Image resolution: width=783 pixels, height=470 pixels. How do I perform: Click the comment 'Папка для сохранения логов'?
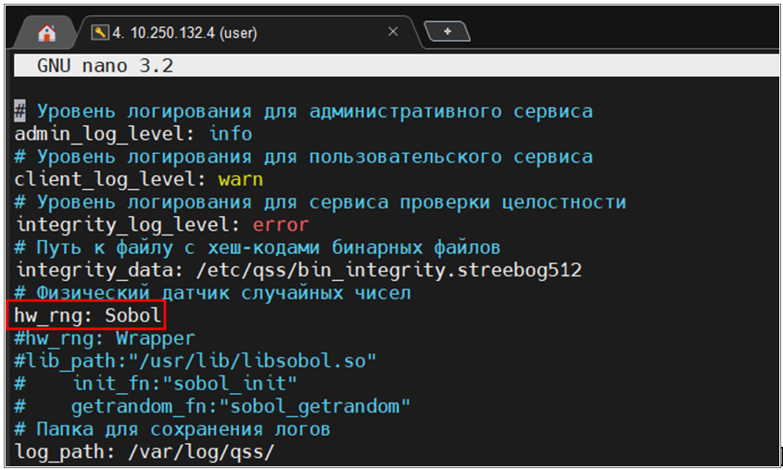pyautogui.click(x=183, y=429)
